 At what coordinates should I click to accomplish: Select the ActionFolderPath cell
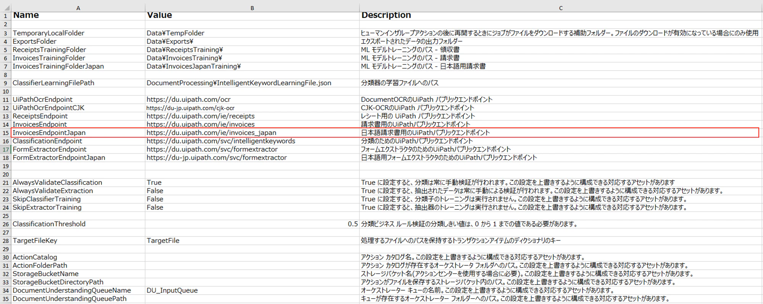[x=78, y=265]
